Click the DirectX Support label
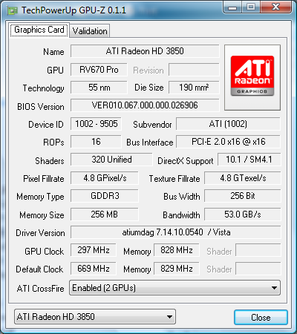The width and height of the screenshot is (297, 334). click(186, 161)
